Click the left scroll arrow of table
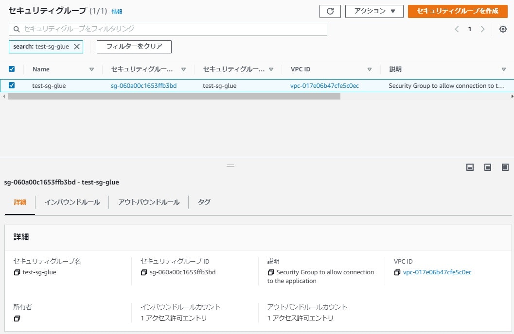 tap(4, 97)
